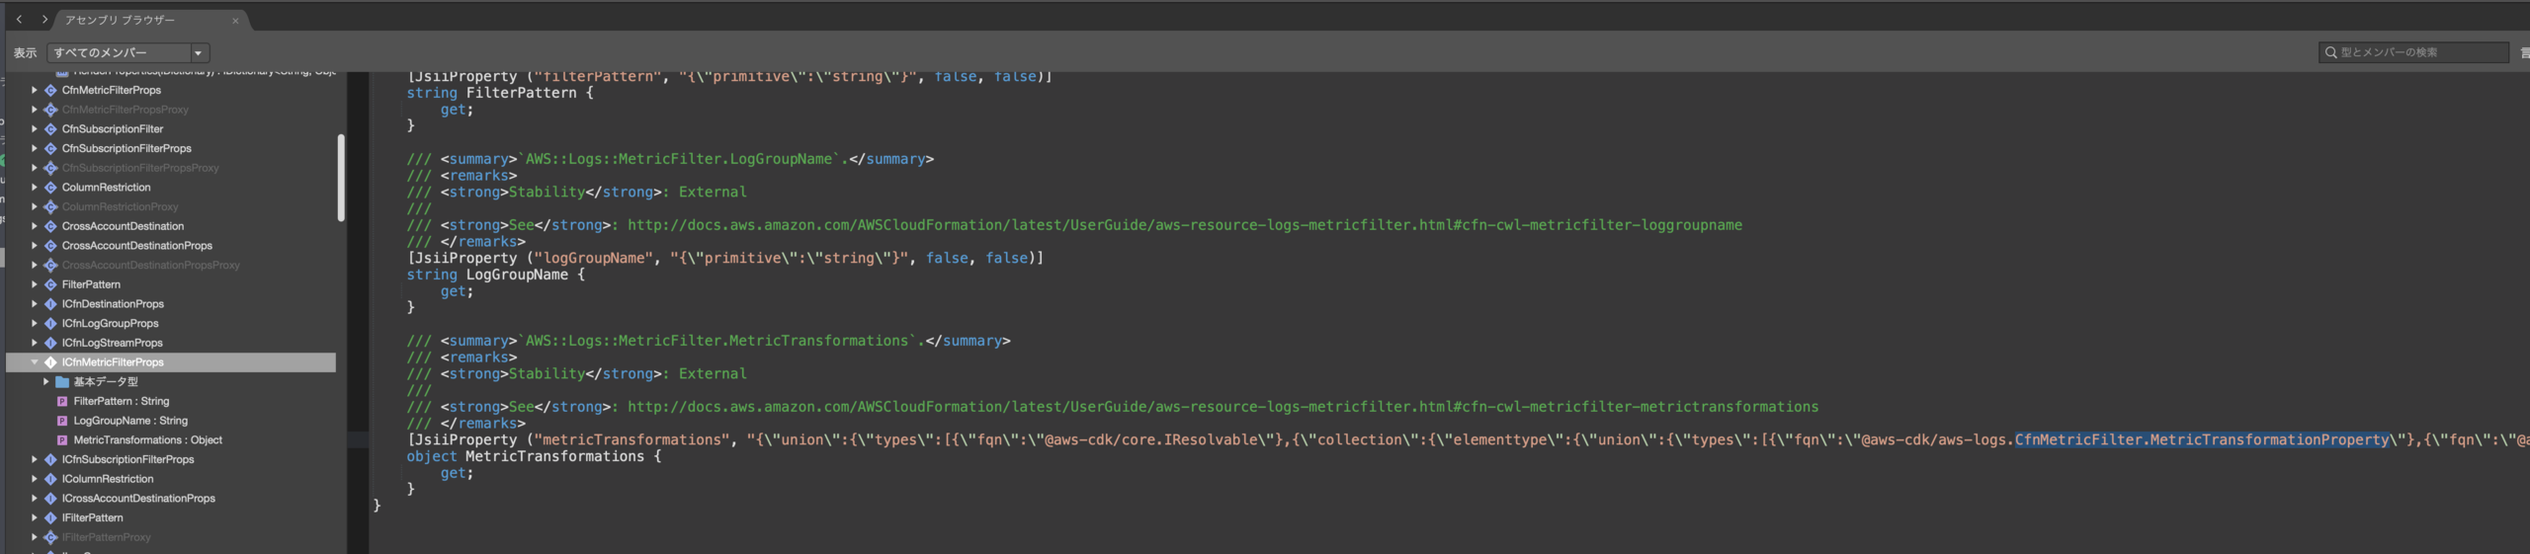Click the CfnSubscriptionFilter class icon
Viewport: 2530px width, 554px height.
(50, 129)
